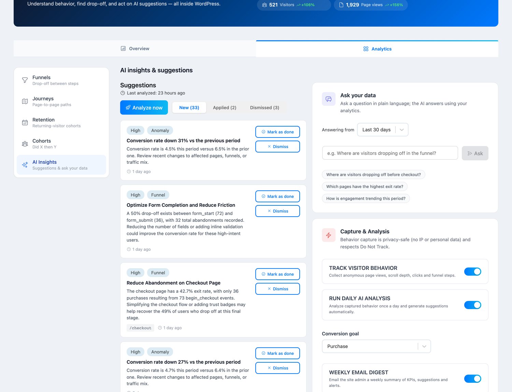Choose 'How is engagement trending this period?'

coord(366,199)
